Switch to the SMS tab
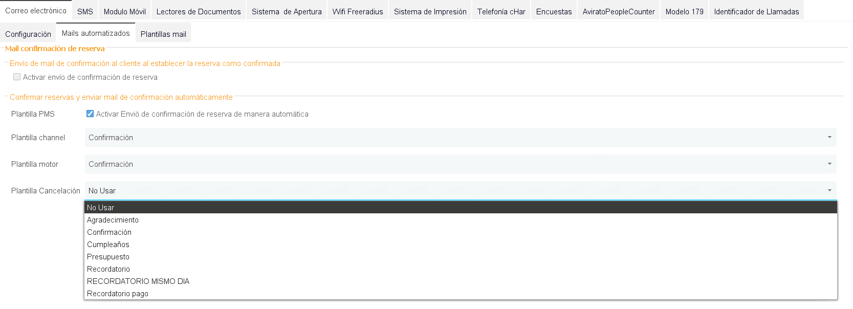This screenshot has height=309, width=853. point(85,11)
